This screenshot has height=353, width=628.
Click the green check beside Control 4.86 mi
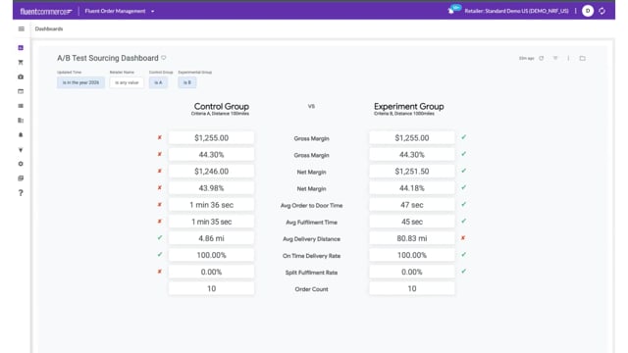(159, 237)
